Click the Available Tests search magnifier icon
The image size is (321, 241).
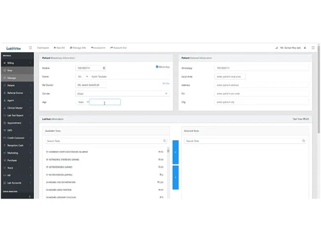164,141
